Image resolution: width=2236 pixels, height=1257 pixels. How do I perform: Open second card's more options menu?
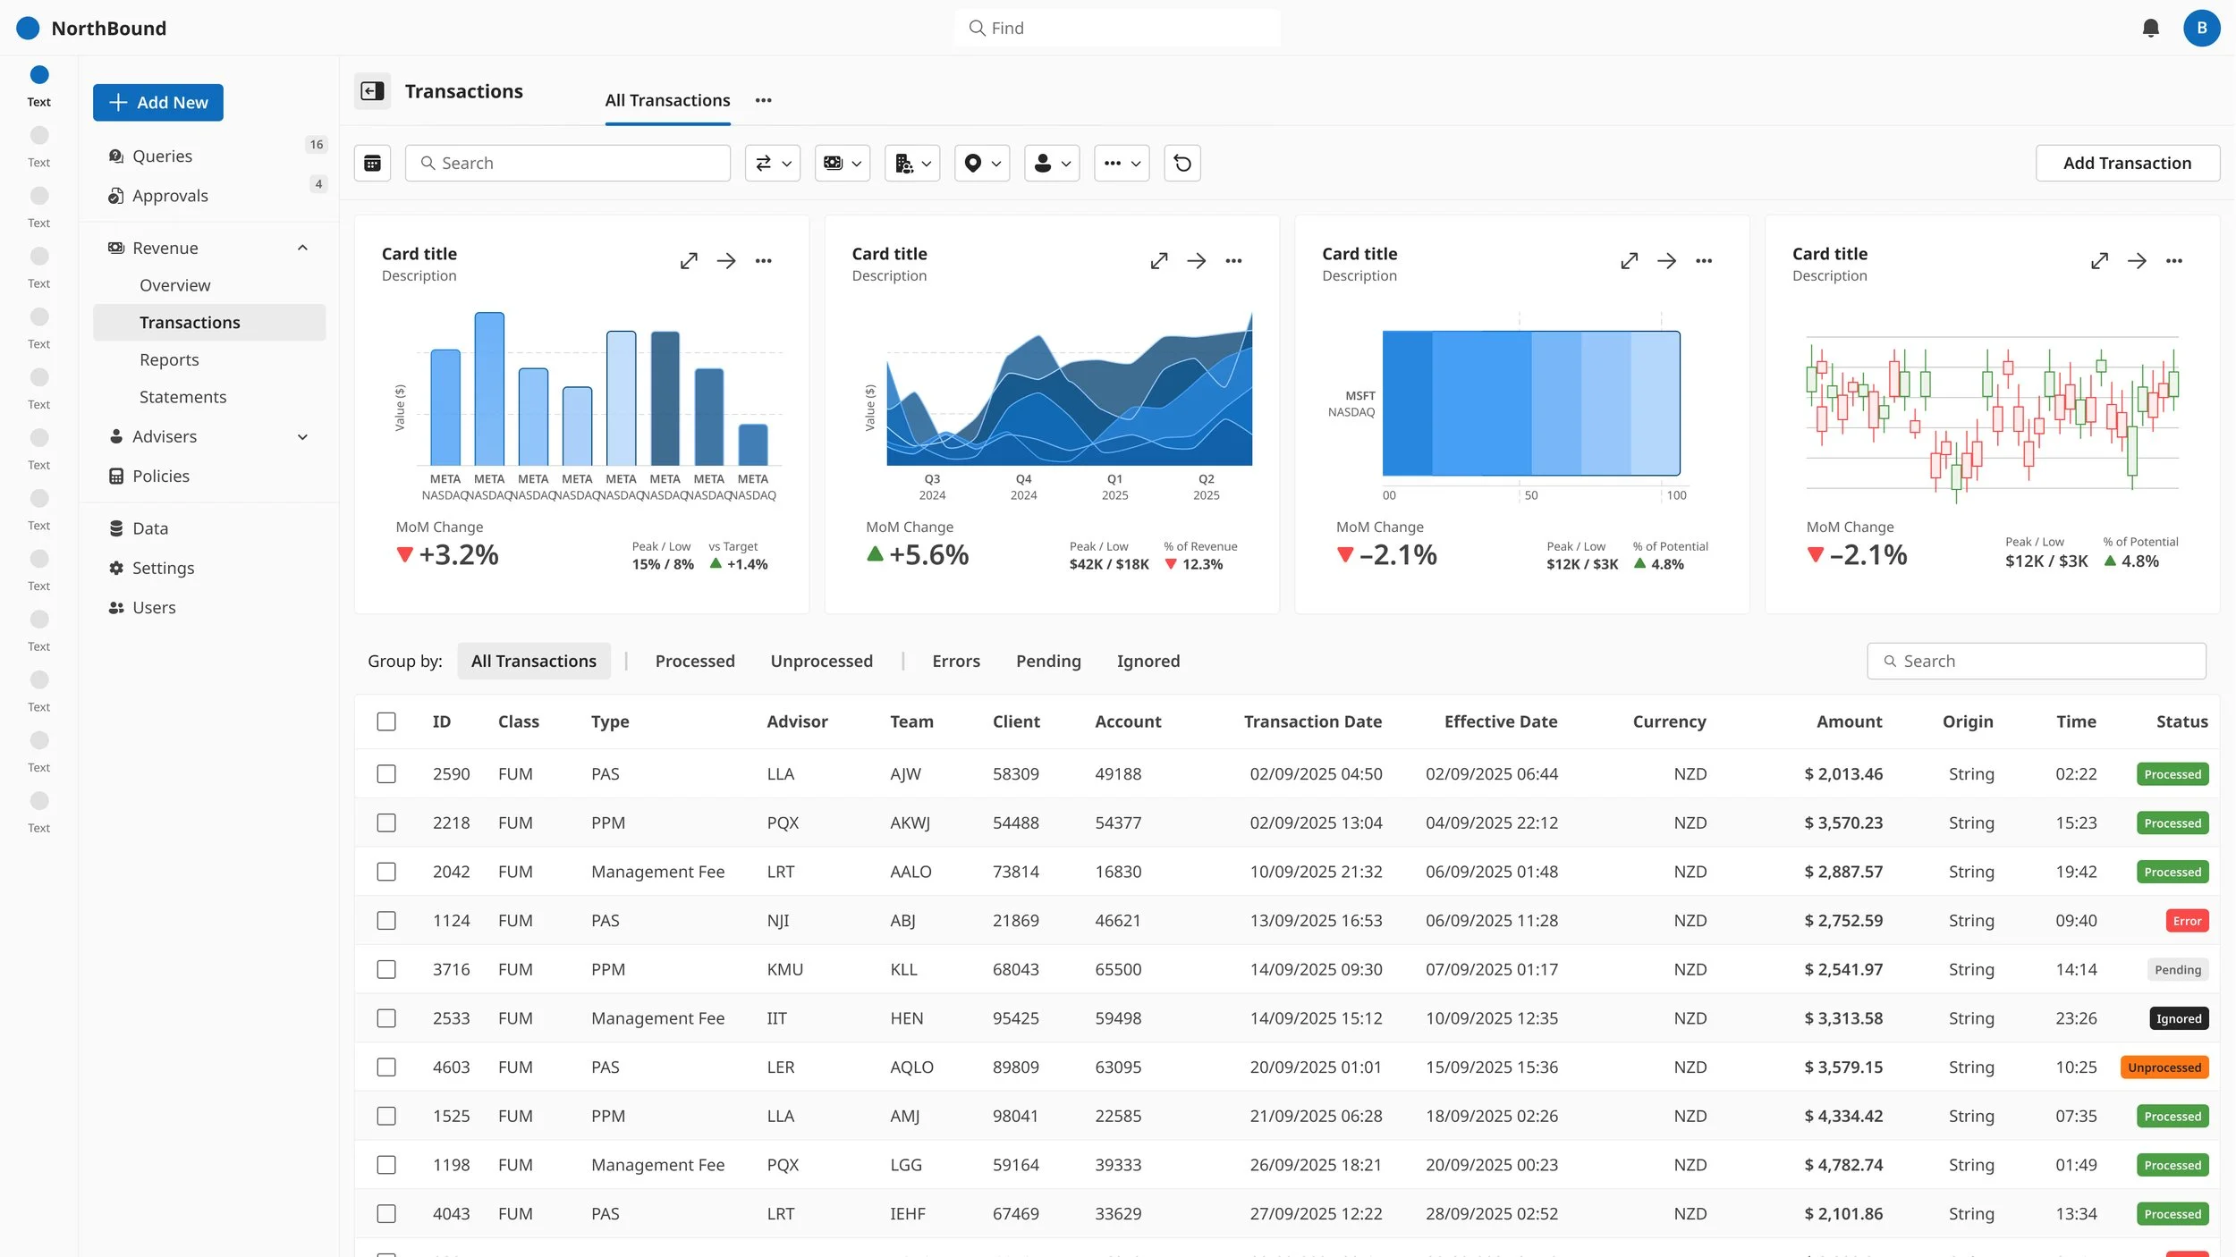(1233, 261)
